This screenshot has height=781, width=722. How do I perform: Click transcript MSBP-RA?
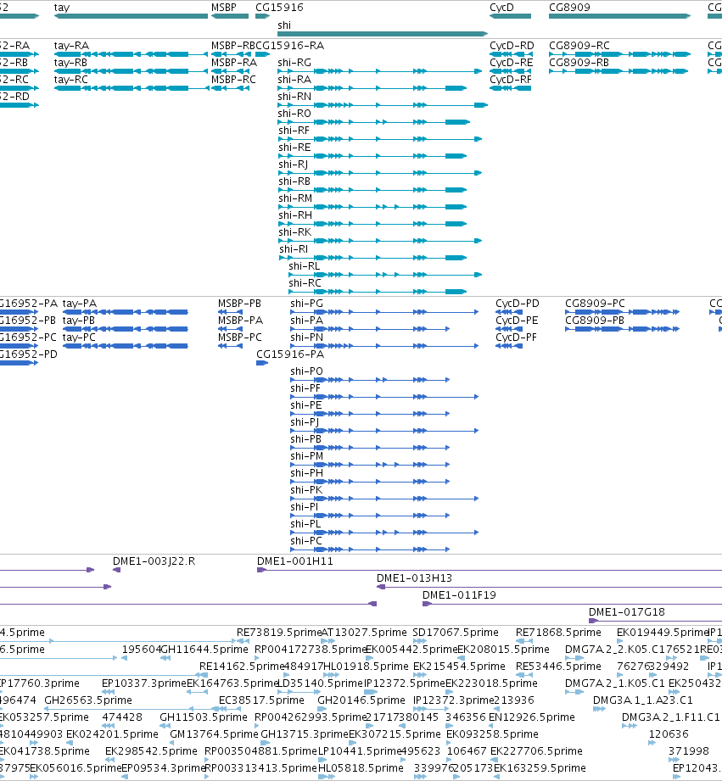pos(234,63)
